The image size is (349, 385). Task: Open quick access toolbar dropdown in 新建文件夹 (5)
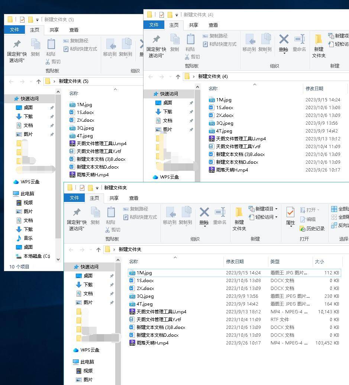coord(37,20)
